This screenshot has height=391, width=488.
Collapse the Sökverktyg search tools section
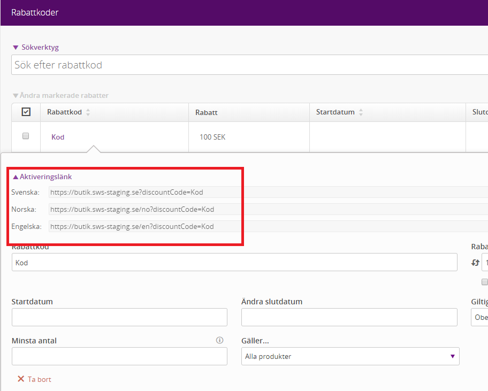pyautogui.click(x=35, y=47)
